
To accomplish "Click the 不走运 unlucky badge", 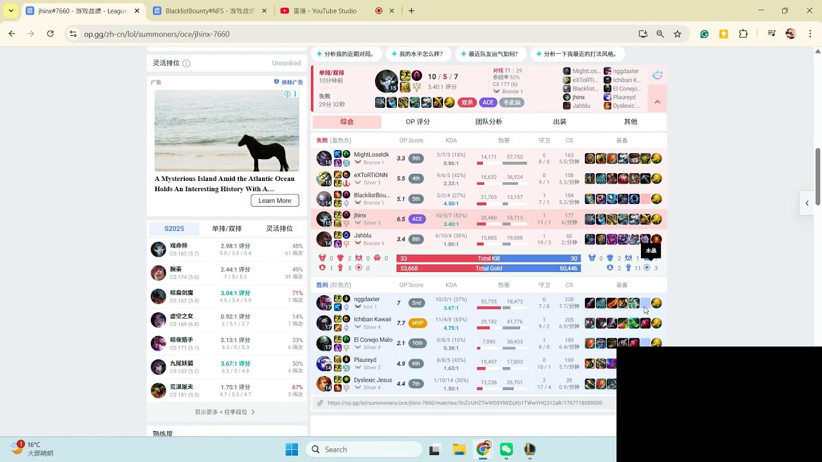I will point(512,103).
